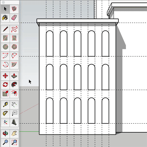The image size is (147, 147).
Task: Pick the 3D Text tool
Action: (14, 122)
